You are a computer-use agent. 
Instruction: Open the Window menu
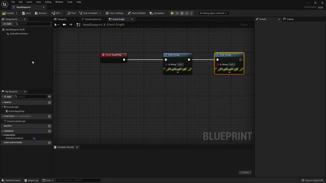59,2
